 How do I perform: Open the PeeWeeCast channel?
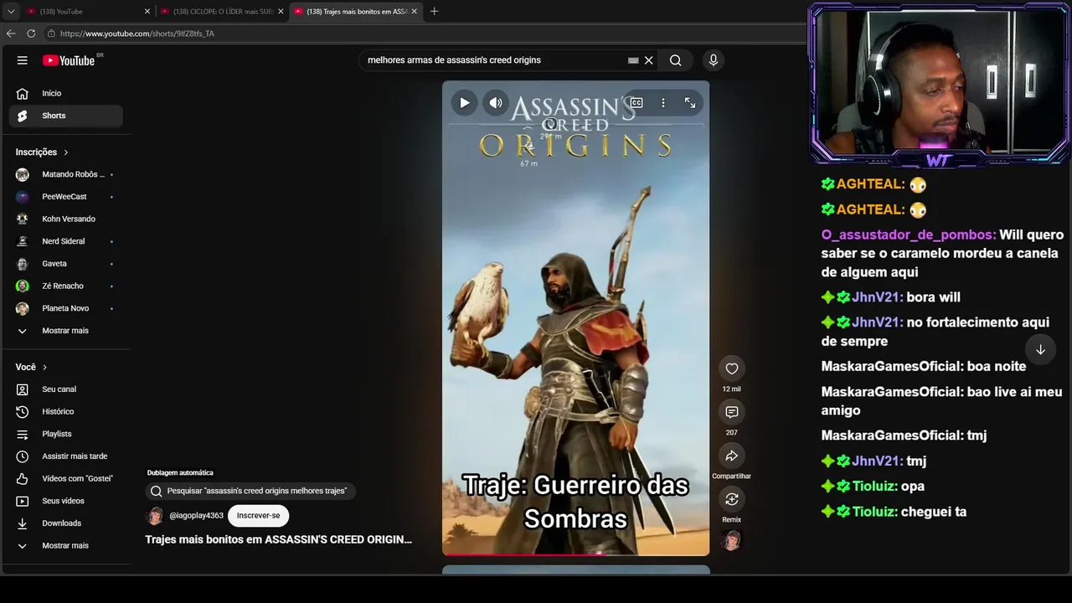[65, 197]
